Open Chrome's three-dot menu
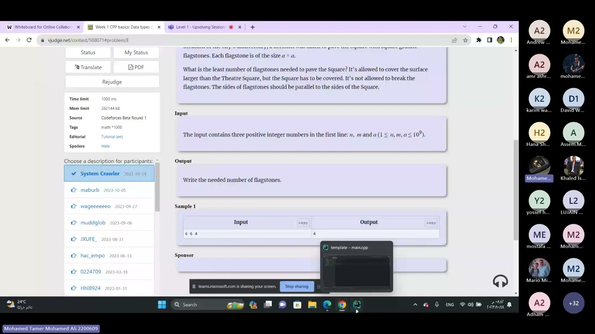595x334 pixels. click(511, 40)
